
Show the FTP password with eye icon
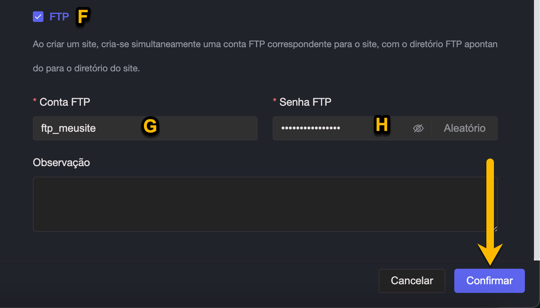pos(418,128)
